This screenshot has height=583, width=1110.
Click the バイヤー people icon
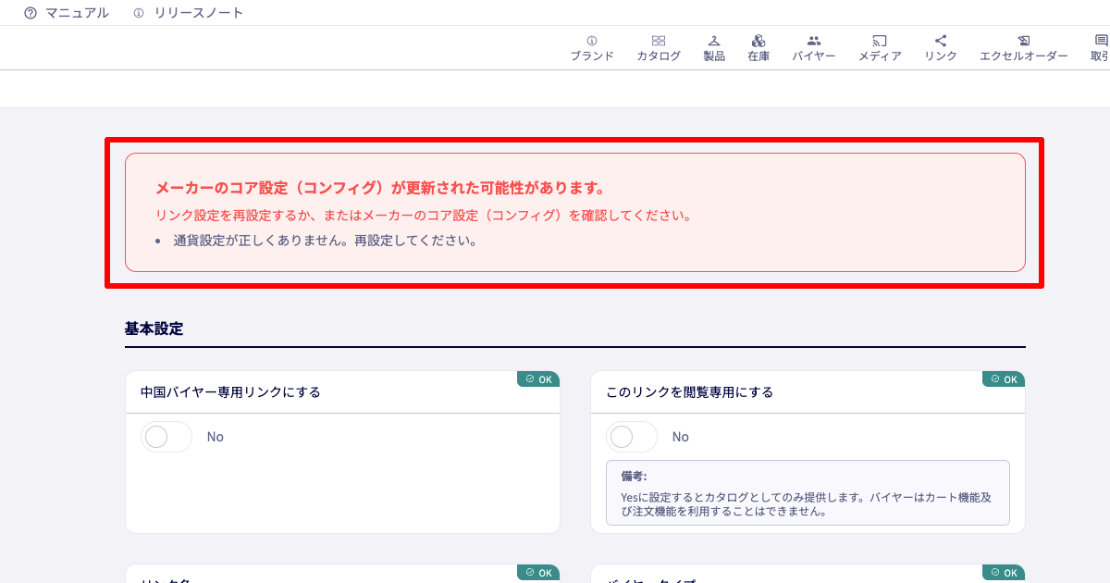coord(814,41)
